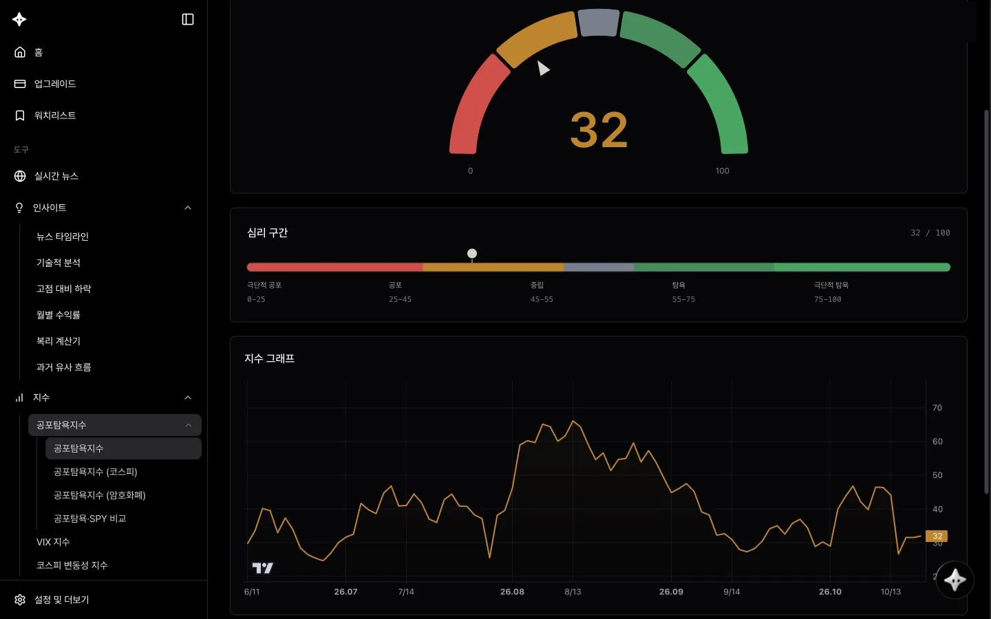This screenshot has width=991, height=619.
Task: Open 복리 계산기 link
Action: [x=58, y=341]
